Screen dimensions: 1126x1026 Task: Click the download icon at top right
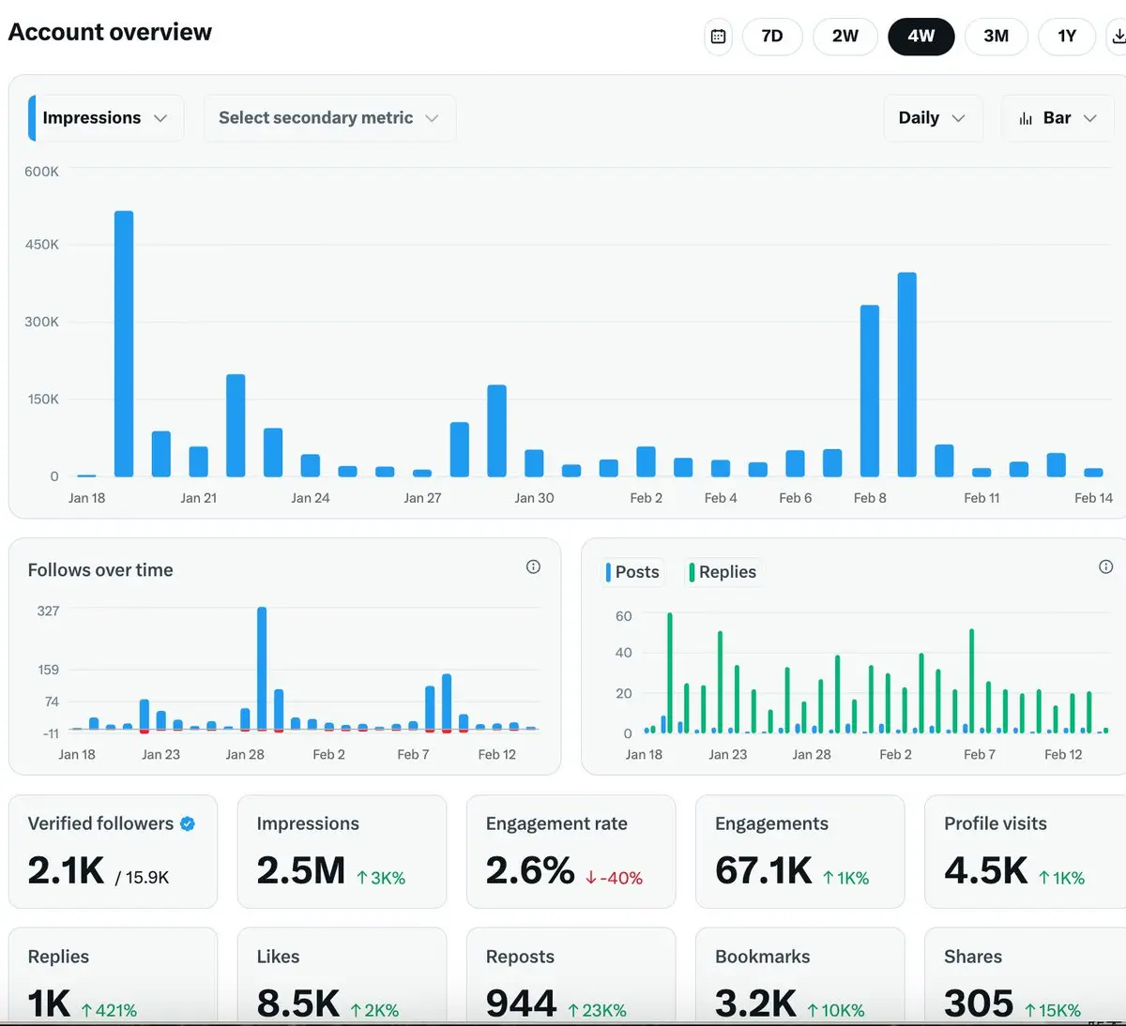point(1117,37)
